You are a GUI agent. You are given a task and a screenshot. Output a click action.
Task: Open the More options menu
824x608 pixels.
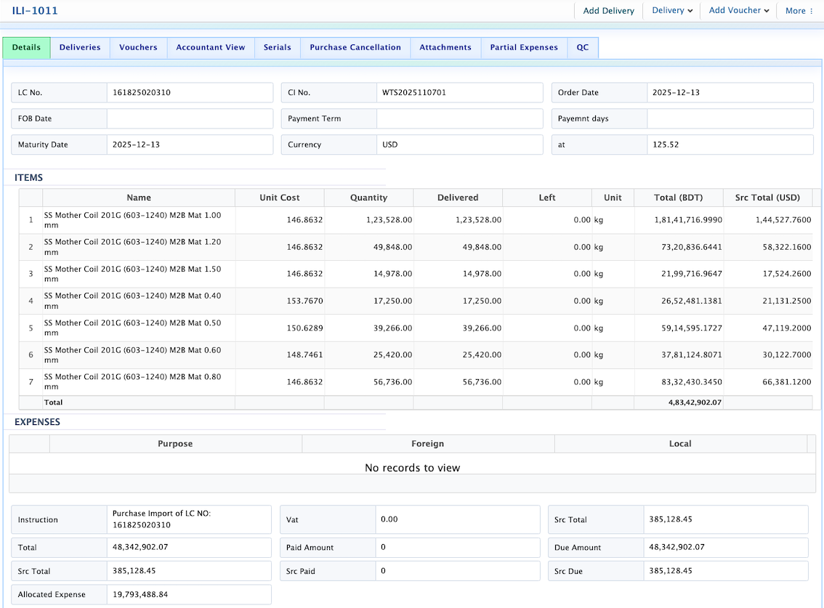tap(799, 10)
